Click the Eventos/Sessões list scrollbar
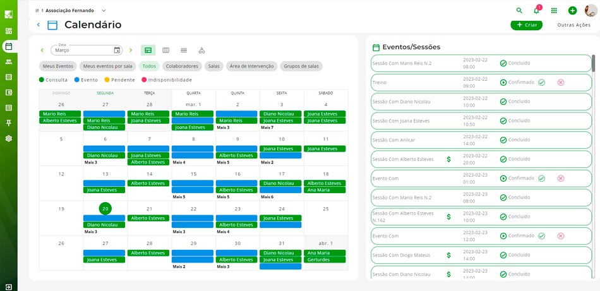600x291 pixels. [594, 63]
